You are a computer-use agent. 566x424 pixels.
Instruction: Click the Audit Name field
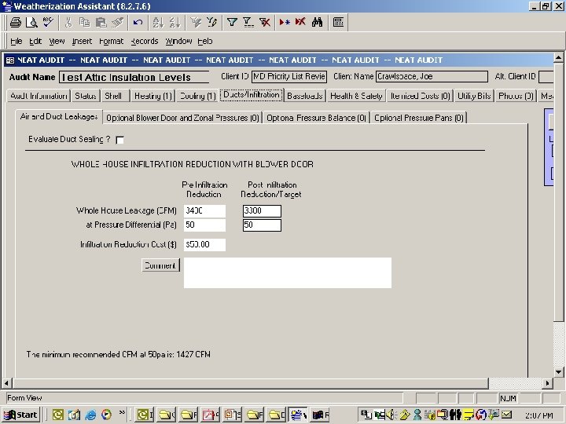click(x=134, y=77)
